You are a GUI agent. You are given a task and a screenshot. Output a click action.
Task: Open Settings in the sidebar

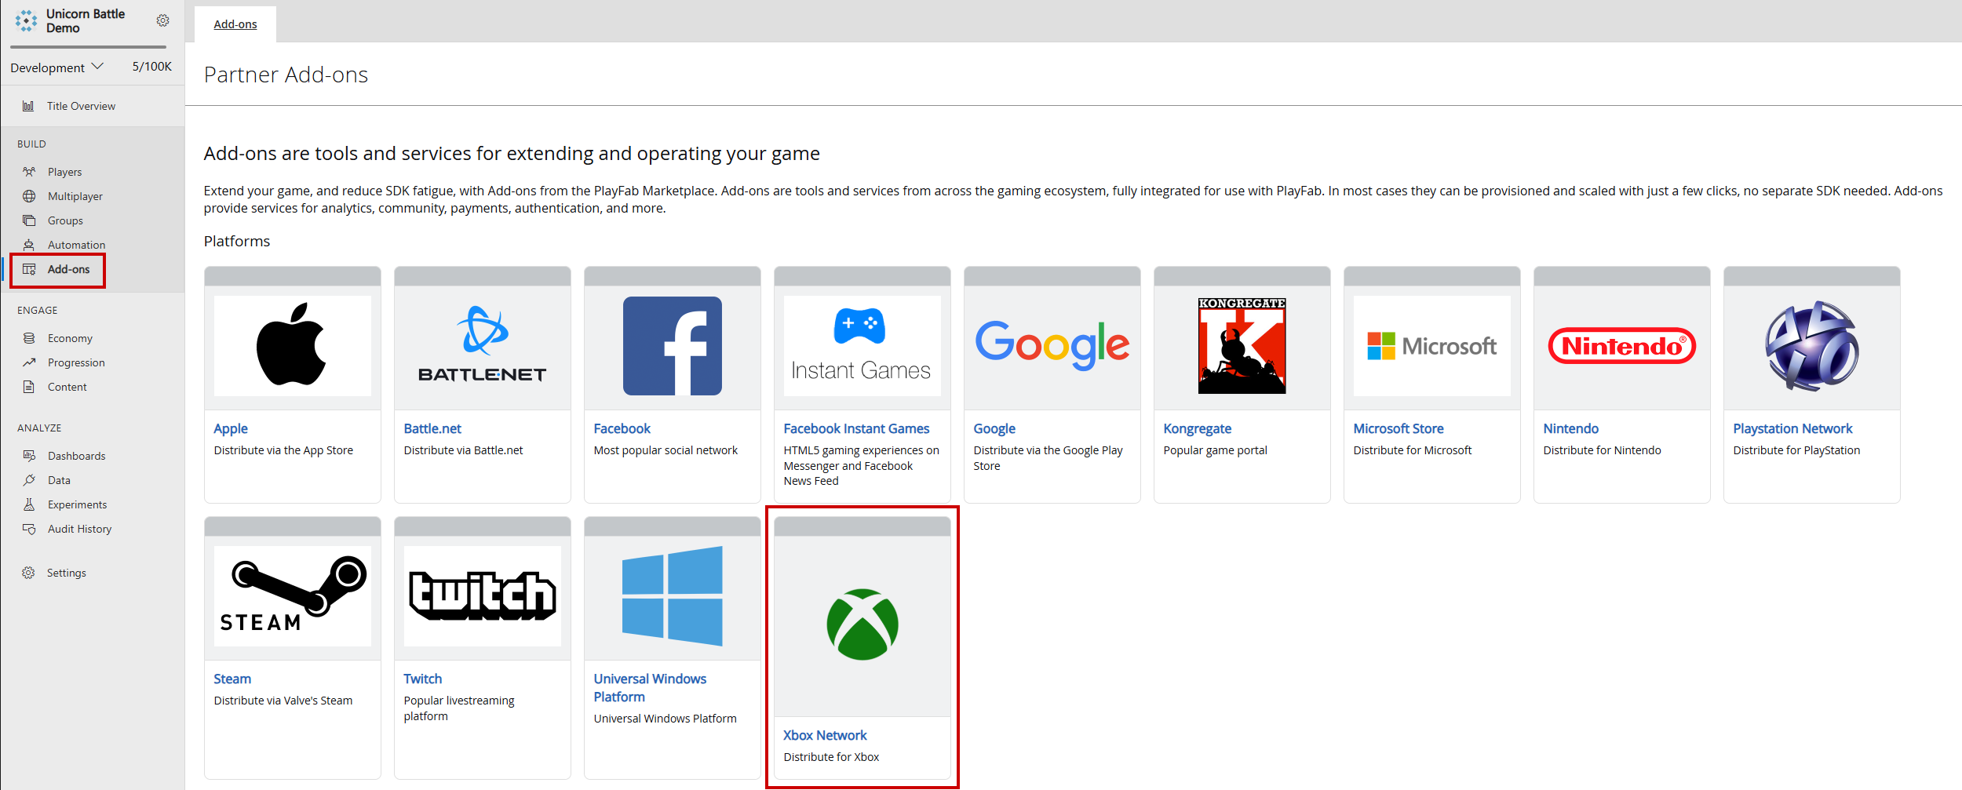point(67,573)
